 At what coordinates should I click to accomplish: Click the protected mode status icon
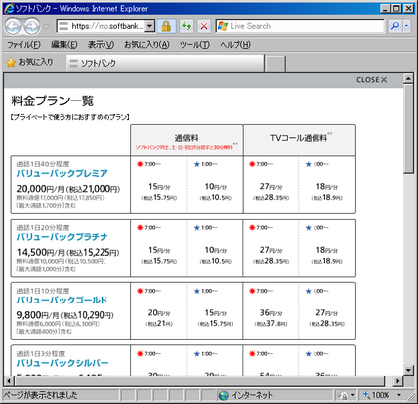(343, 395)
